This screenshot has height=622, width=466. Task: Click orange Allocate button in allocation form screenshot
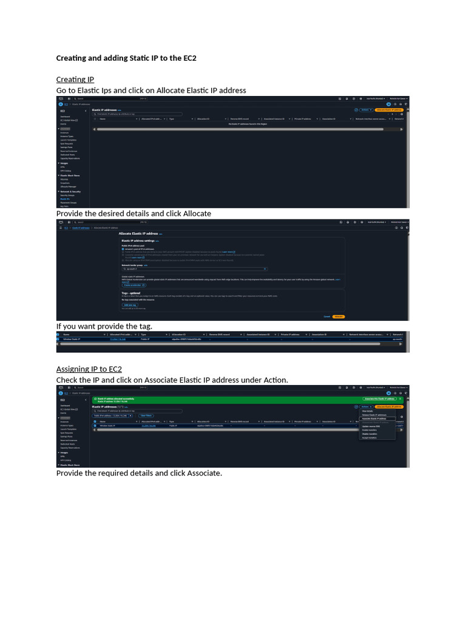pyautogui.click(x=339, y=316)
